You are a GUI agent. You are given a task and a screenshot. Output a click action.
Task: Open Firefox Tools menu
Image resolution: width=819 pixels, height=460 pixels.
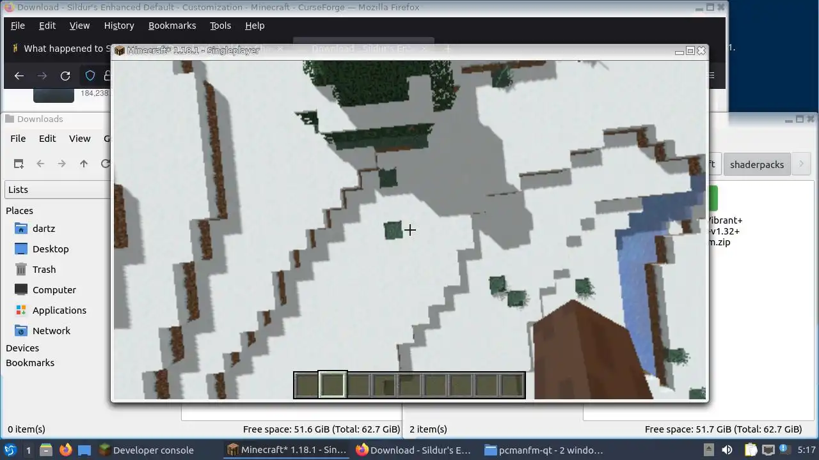[x=221, y=26]
